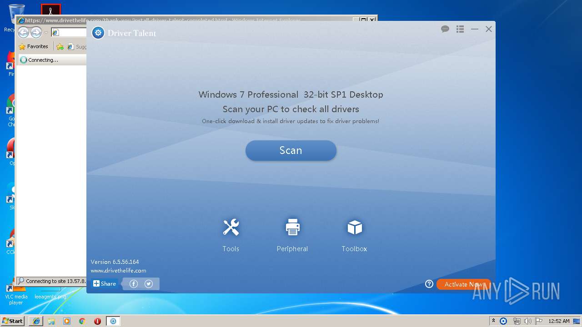Click the Driver Talent tray icon
Screen dimensions: 582x327
pos(503,321)
